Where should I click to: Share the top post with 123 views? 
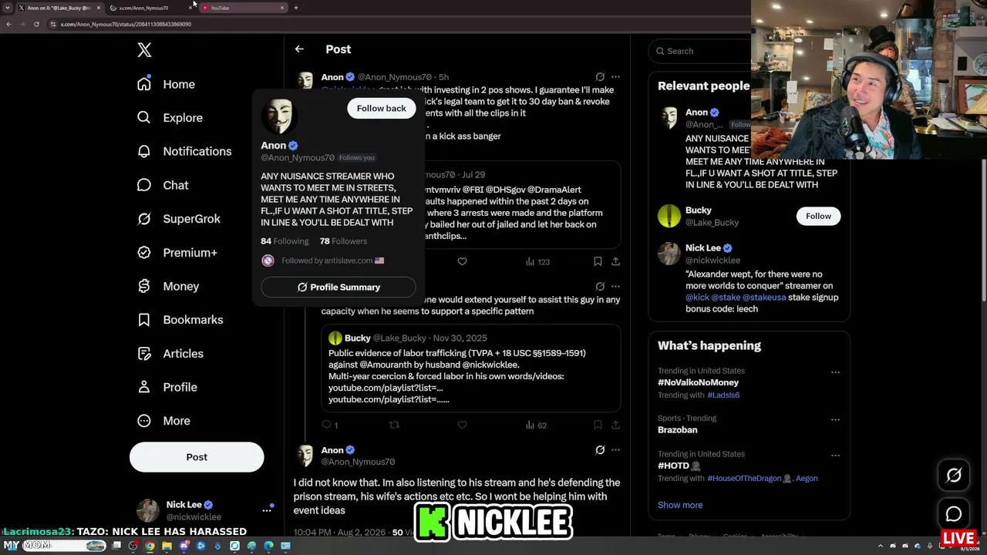(615, 262)
